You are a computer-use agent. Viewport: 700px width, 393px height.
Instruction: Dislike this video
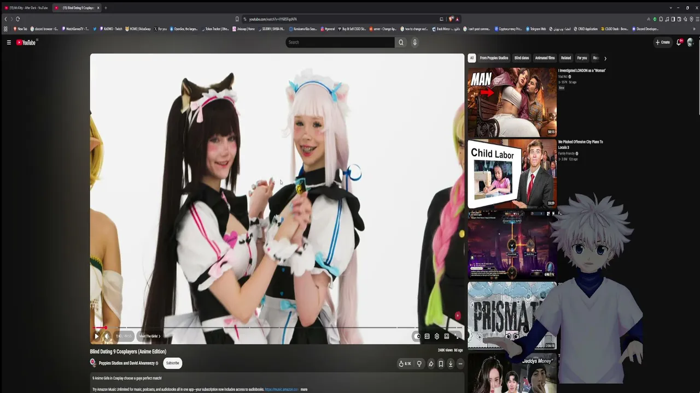click(x=419, y=364)
